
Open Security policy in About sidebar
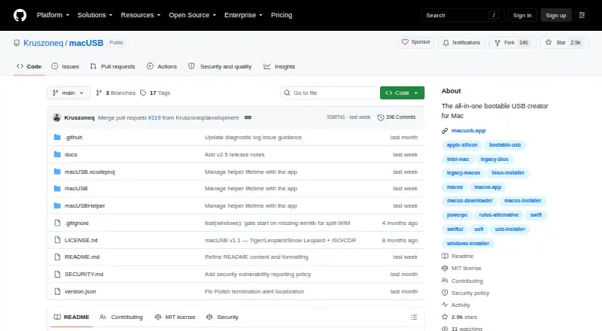click(465, 293)
